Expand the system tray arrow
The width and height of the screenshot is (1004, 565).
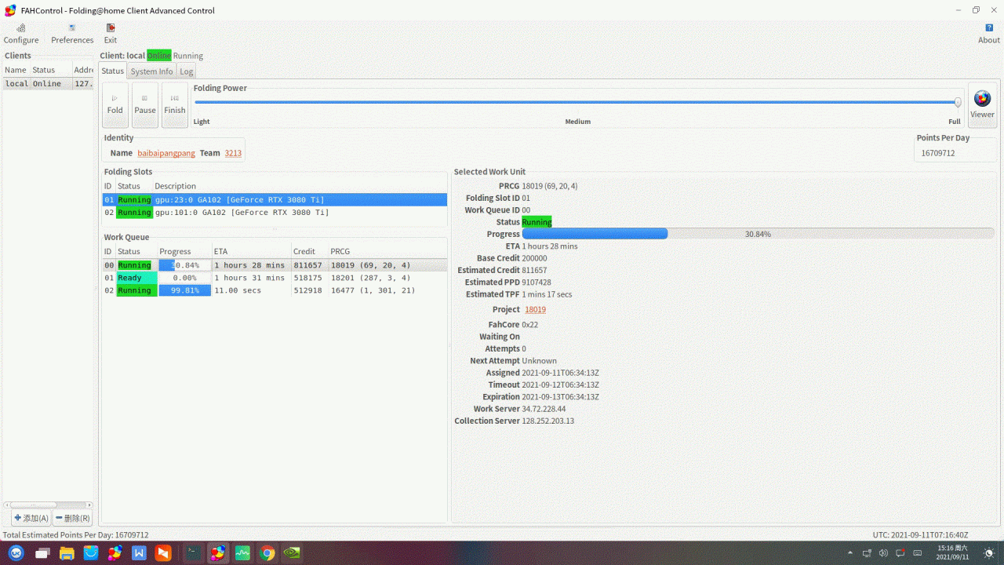(x=851, y=553)
